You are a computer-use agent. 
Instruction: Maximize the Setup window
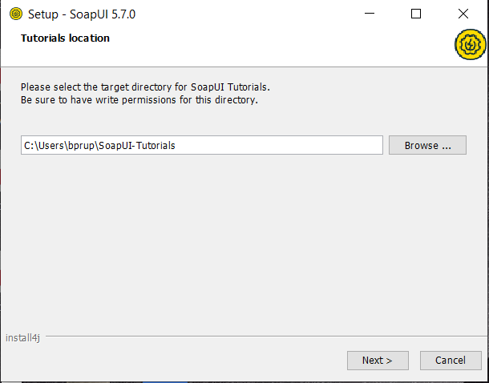coord(416,14)
